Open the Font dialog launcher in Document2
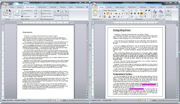The image size is (180, 104). click(128, 19)
